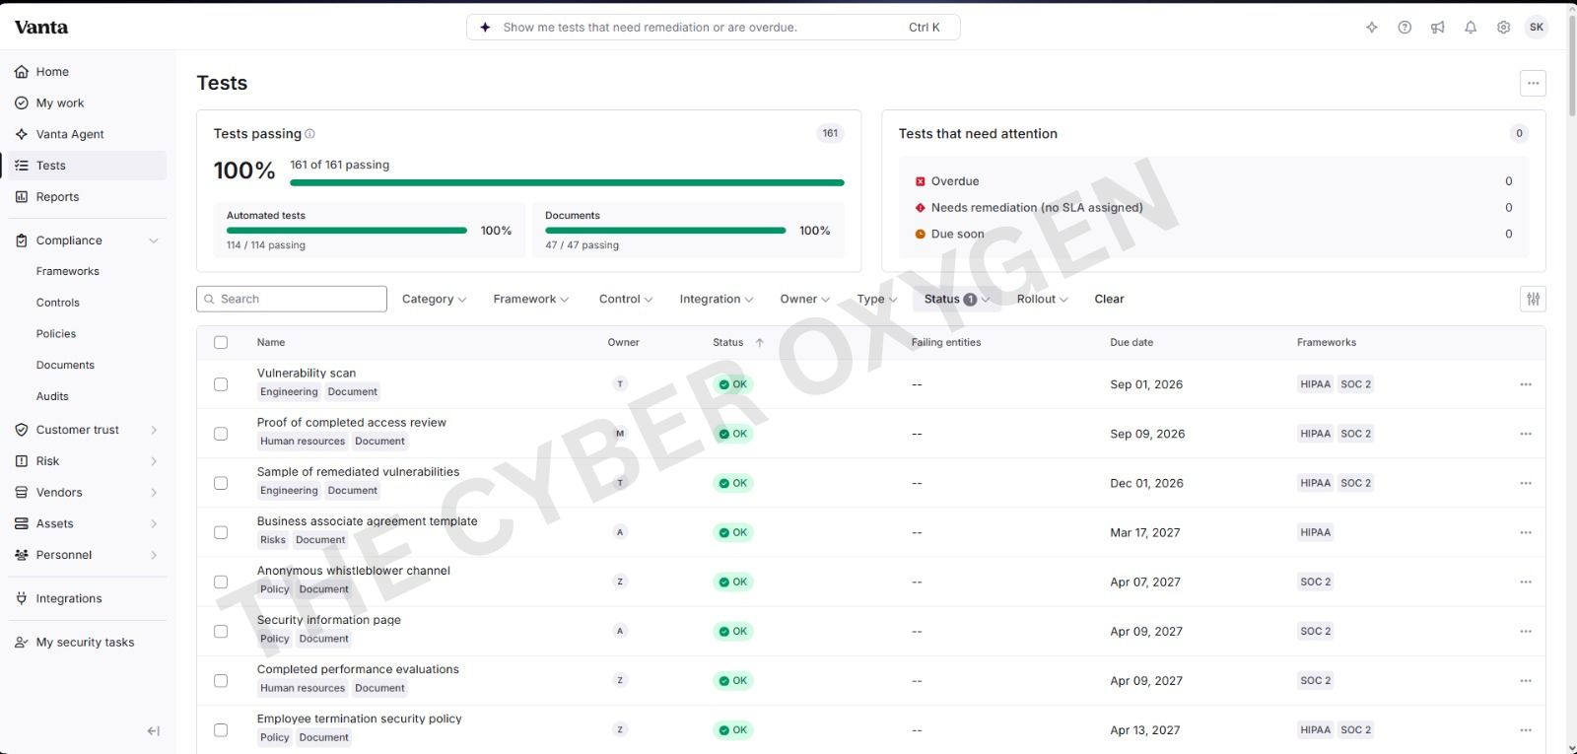
Task: Open row actions for Employee termination security policy
Action: [1526, 730]
